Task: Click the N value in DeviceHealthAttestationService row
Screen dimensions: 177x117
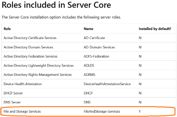Action: coord(140,84)
